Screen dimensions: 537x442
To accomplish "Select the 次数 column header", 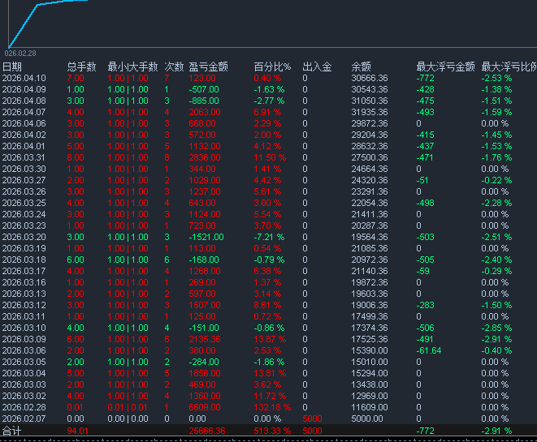I will (x=174, y=67).
